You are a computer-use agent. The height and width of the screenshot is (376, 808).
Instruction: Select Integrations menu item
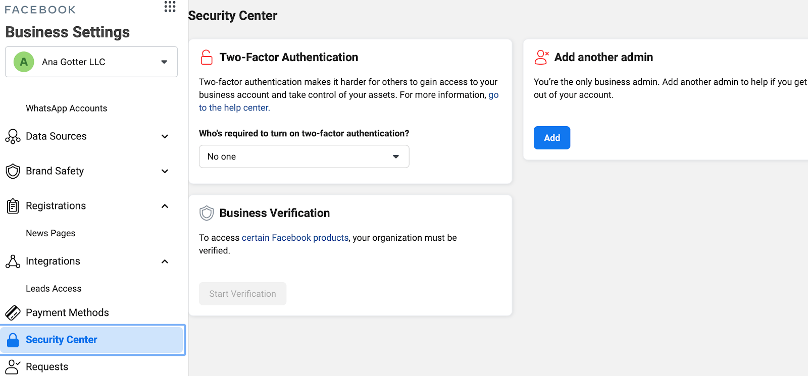(x=53, y=261)
